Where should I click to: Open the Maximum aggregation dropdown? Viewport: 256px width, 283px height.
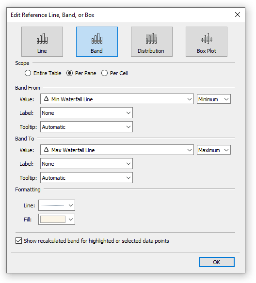coord(214,150)
